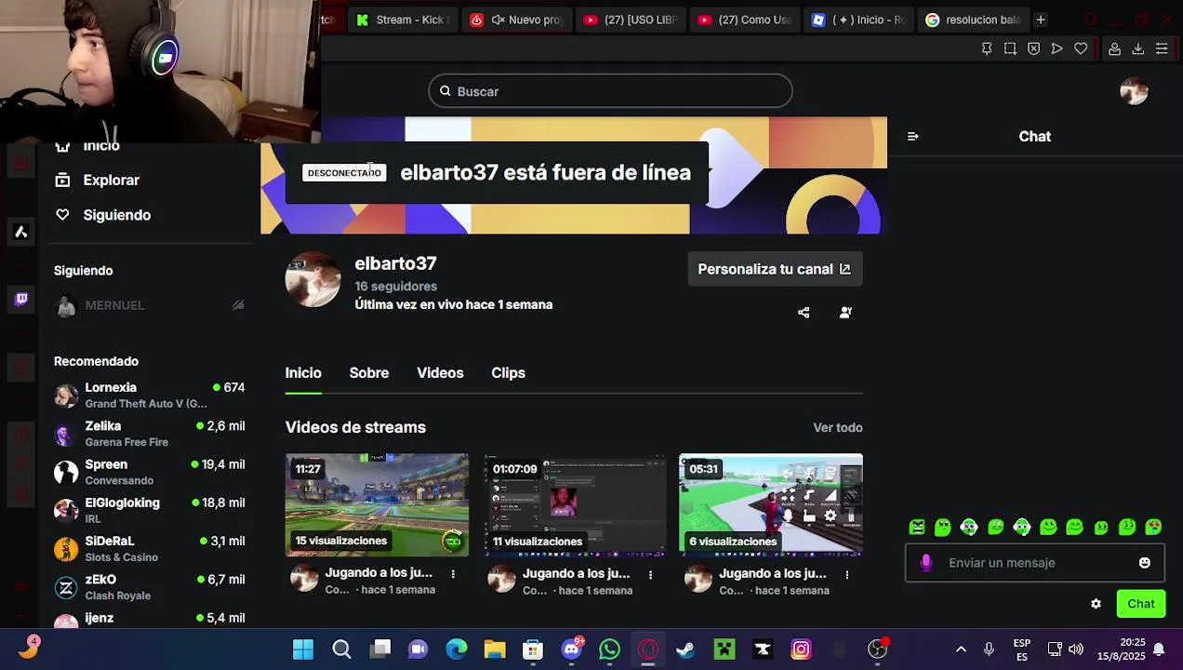Open WhatsApp from the taskbar
Viewport: 1183px width, 670px height.
[x=610, y=649]
